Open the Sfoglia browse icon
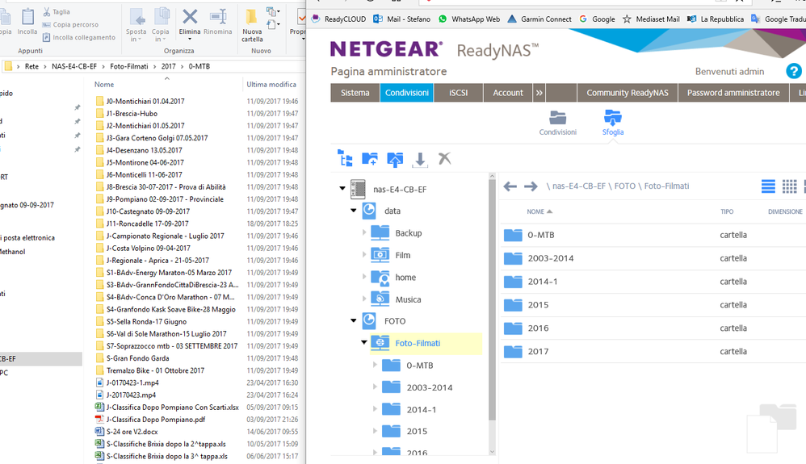Viewport: 806px width, 464px height. 613,123
